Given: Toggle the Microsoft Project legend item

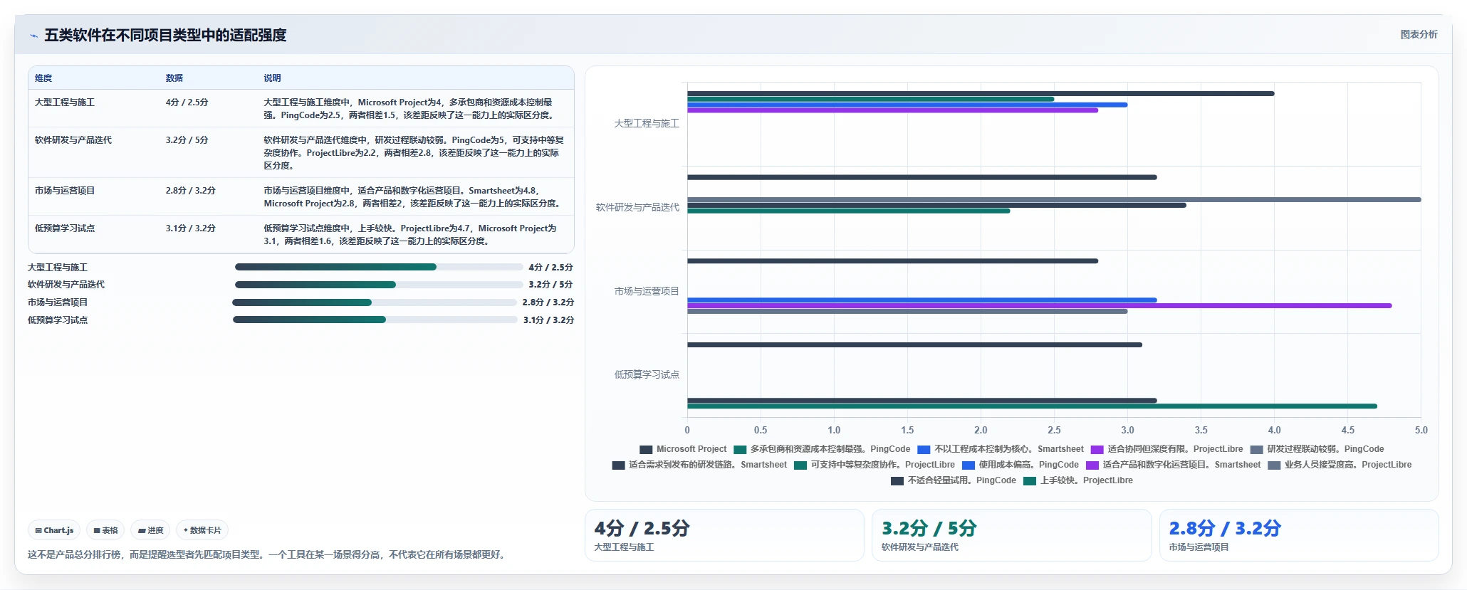Looking at the screenshot, I should coord(683,449).
